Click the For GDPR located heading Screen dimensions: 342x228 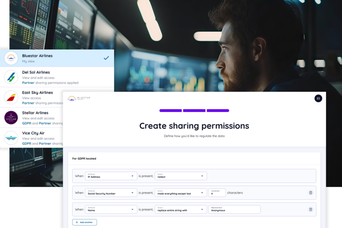pyautogui.click(x=84, y=159)
